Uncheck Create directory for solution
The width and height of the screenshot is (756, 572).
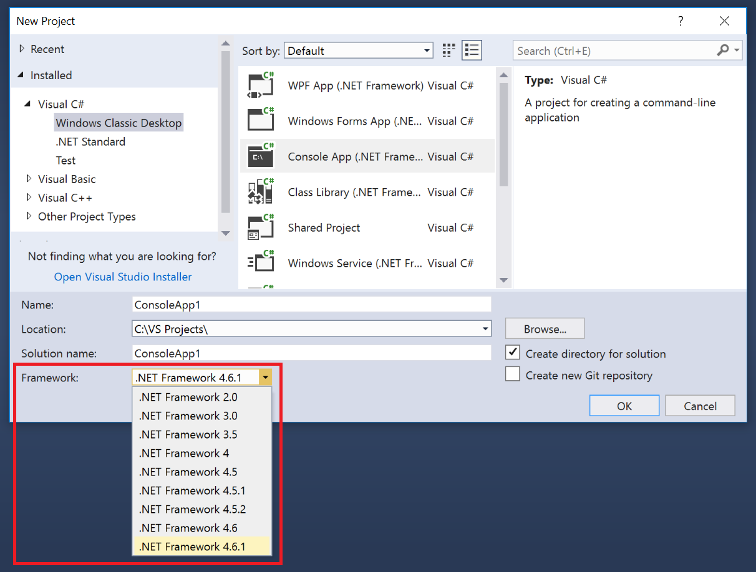512,352
